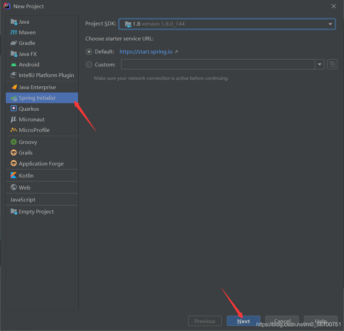Screen dimensions: 344x331
Task: Choose the Grails list label
Action: click(26, 153)
